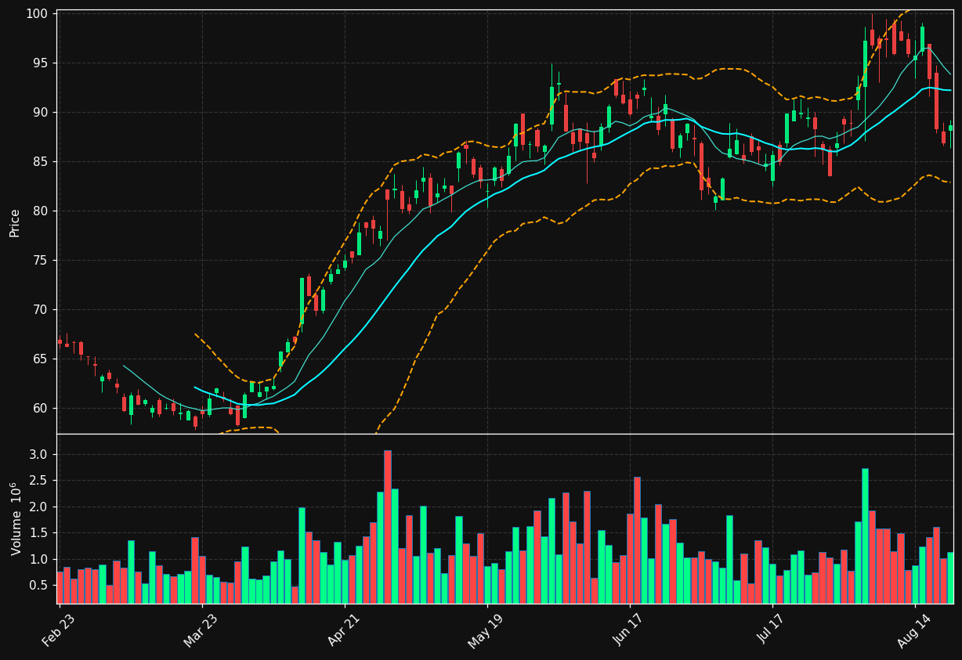Screen dimensions: 962x660
Task: Click the 90 price tick label
Action: [x=40, y=113]
